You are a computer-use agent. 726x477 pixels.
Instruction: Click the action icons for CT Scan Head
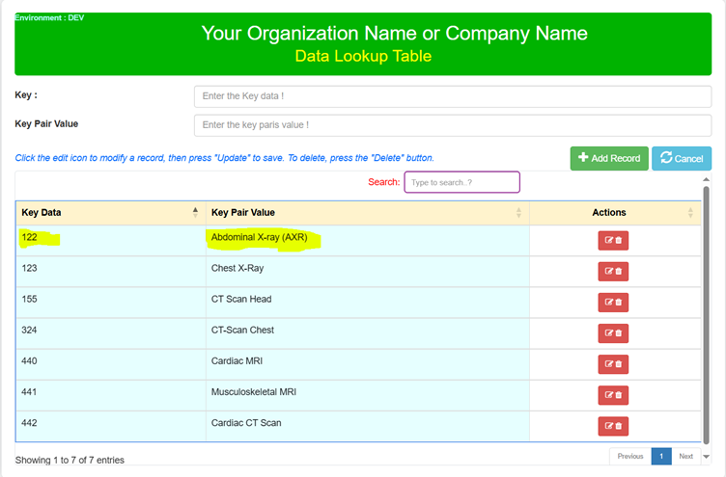(x=613, y=302)
